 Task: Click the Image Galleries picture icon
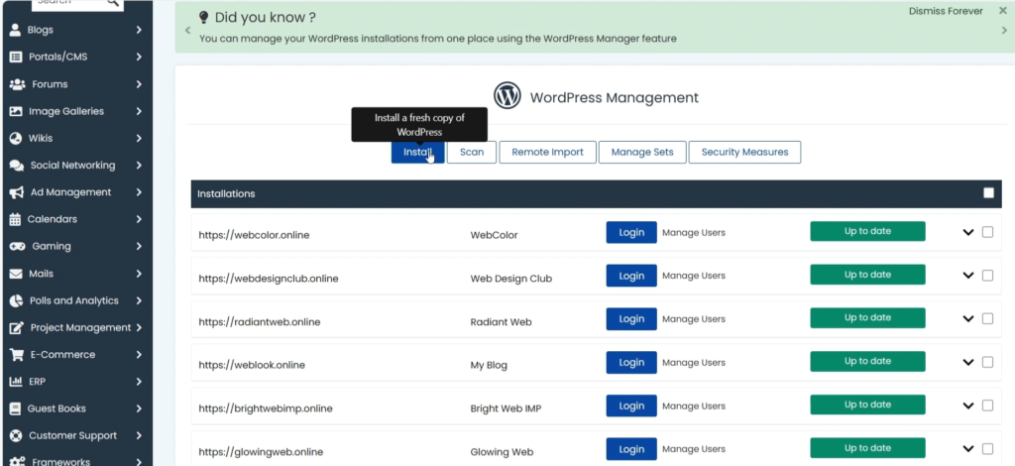(x=16, y=111)
